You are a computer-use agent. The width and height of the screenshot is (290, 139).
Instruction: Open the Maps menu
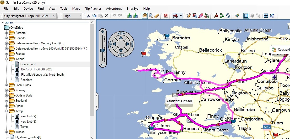(x=76, y=8)
